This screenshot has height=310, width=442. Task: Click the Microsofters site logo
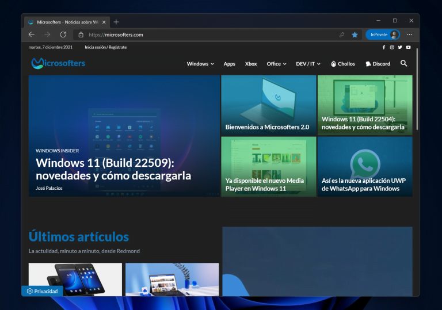58,63
